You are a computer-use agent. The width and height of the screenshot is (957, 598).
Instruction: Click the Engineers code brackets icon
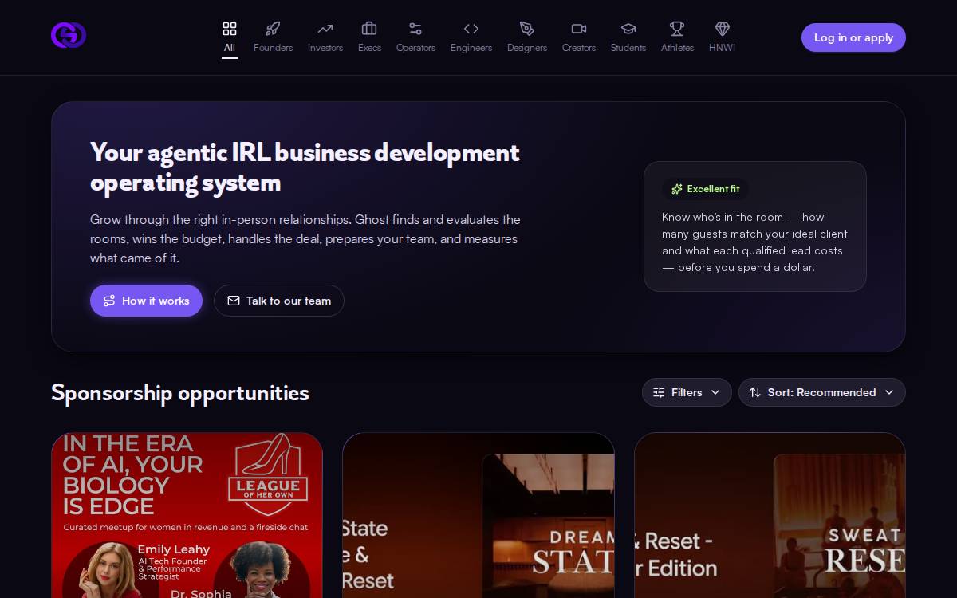(471, 29)
